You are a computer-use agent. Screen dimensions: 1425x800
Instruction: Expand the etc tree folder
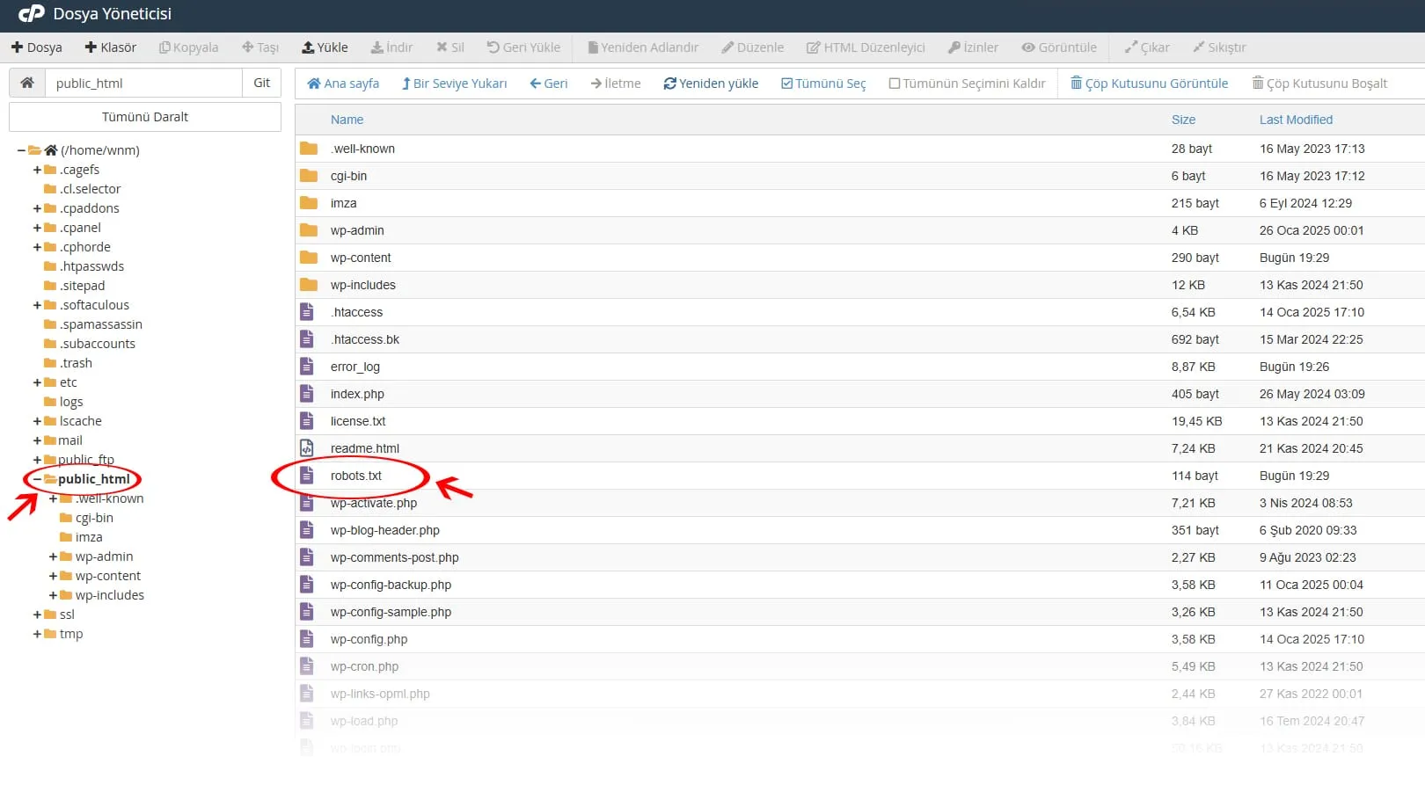pos(37,382)
